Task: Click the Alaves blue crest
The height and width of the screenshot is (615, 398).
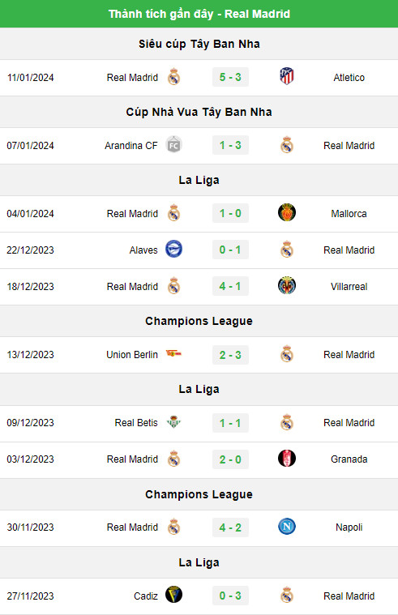Action: point(173,249)
